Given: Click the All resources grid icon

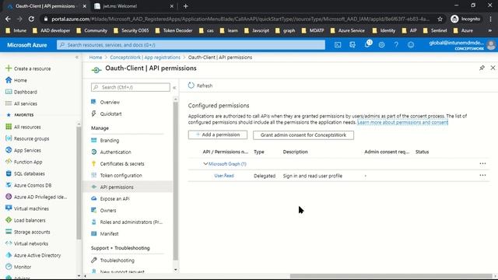Looking at the screenshot, I should pyautogui.click(x=9, y=127).
